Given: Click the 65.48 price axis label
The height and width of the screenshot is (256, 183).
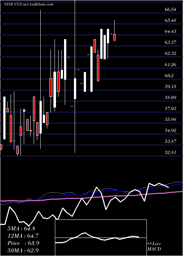Looking at the screenshot, I should click(x=171, y=20).
